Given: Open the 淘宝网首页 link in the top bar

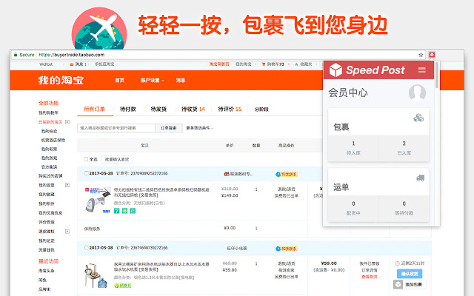Looking at the screenshot, I should click(x=219, y=64).
